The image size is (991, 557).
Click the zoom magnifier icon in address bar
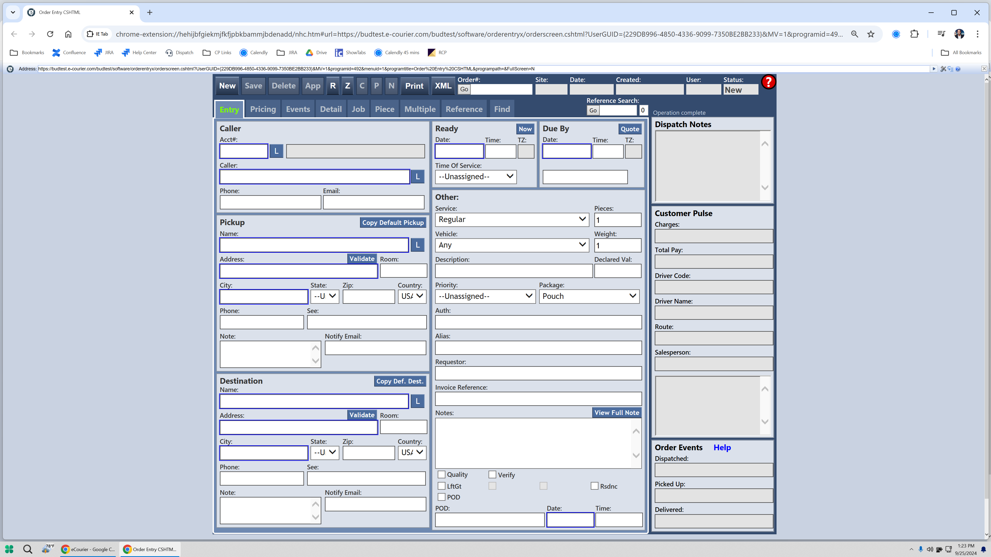[854, 34]
